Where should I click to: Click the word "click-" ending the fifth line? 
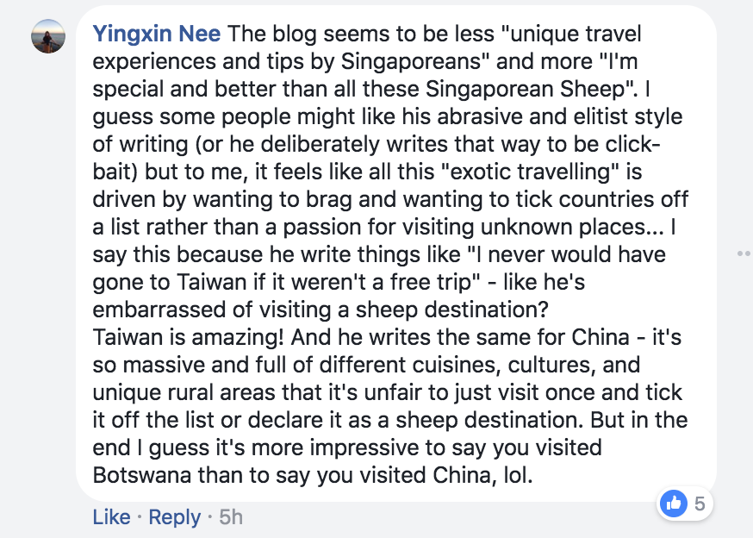tap(632, 144)
